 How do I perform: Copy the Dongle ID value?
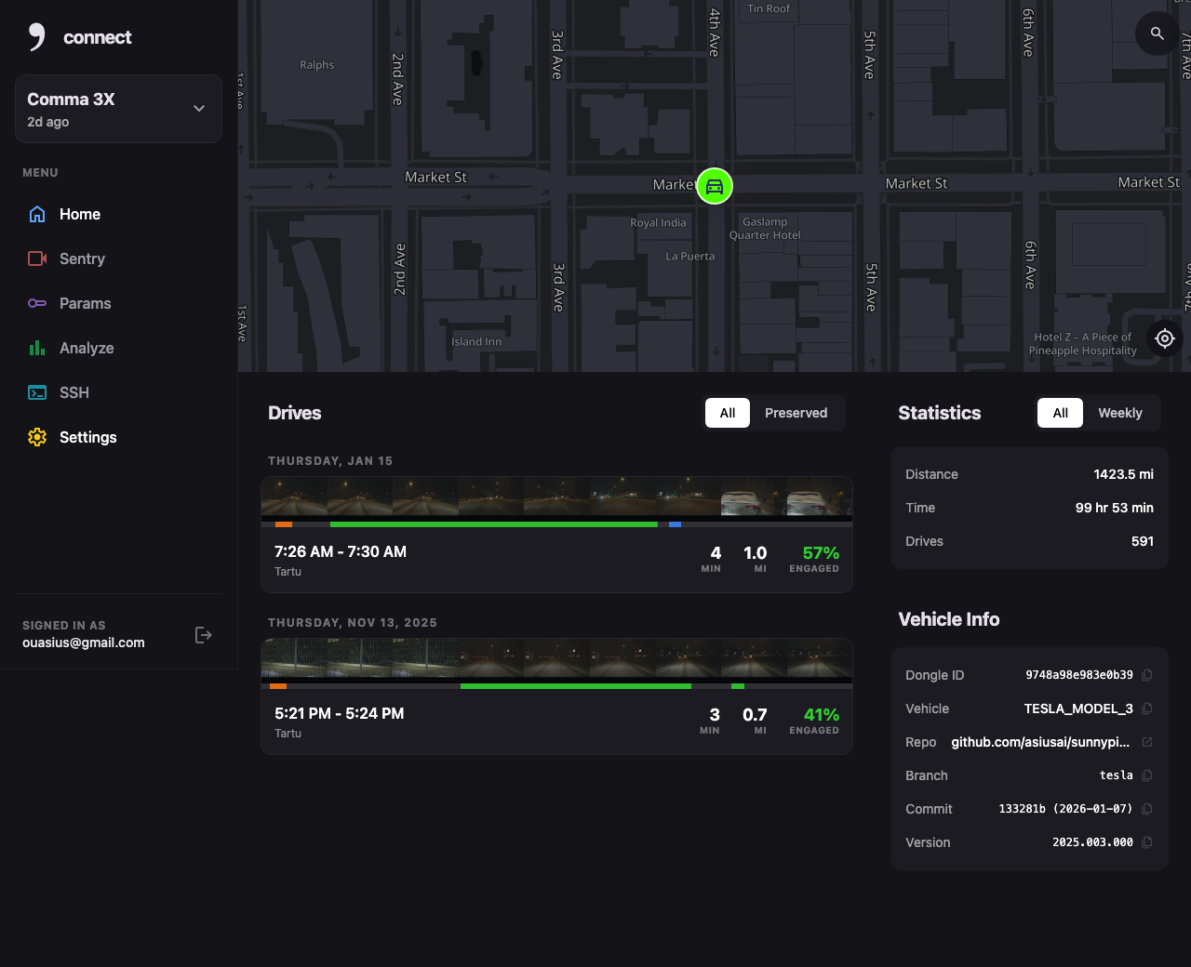(1146, 675)
